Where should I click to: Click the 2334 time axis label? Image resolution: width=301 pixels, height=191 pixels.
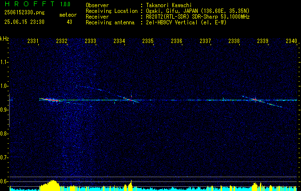(x=119, y=41)
